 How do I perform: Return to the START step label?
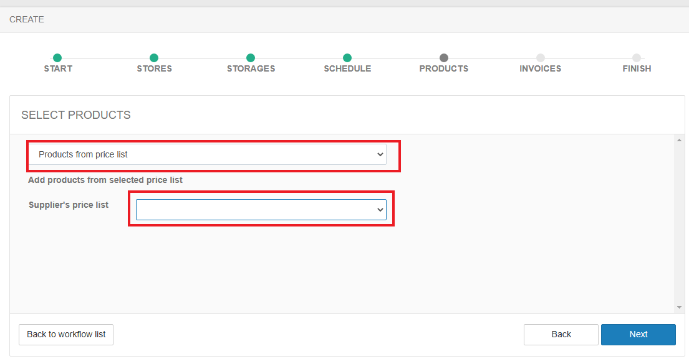(x=58, y=69)
